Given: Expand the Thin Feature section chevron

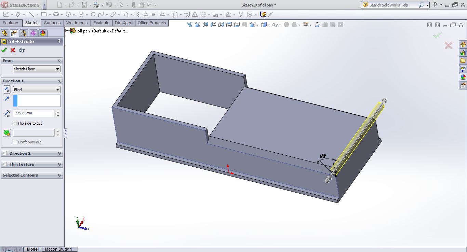Looking at the screenshot, I should coord(59,164).
